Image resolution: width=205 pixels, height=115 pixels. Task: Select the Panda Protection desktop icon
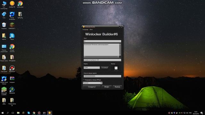pos(12,16)
